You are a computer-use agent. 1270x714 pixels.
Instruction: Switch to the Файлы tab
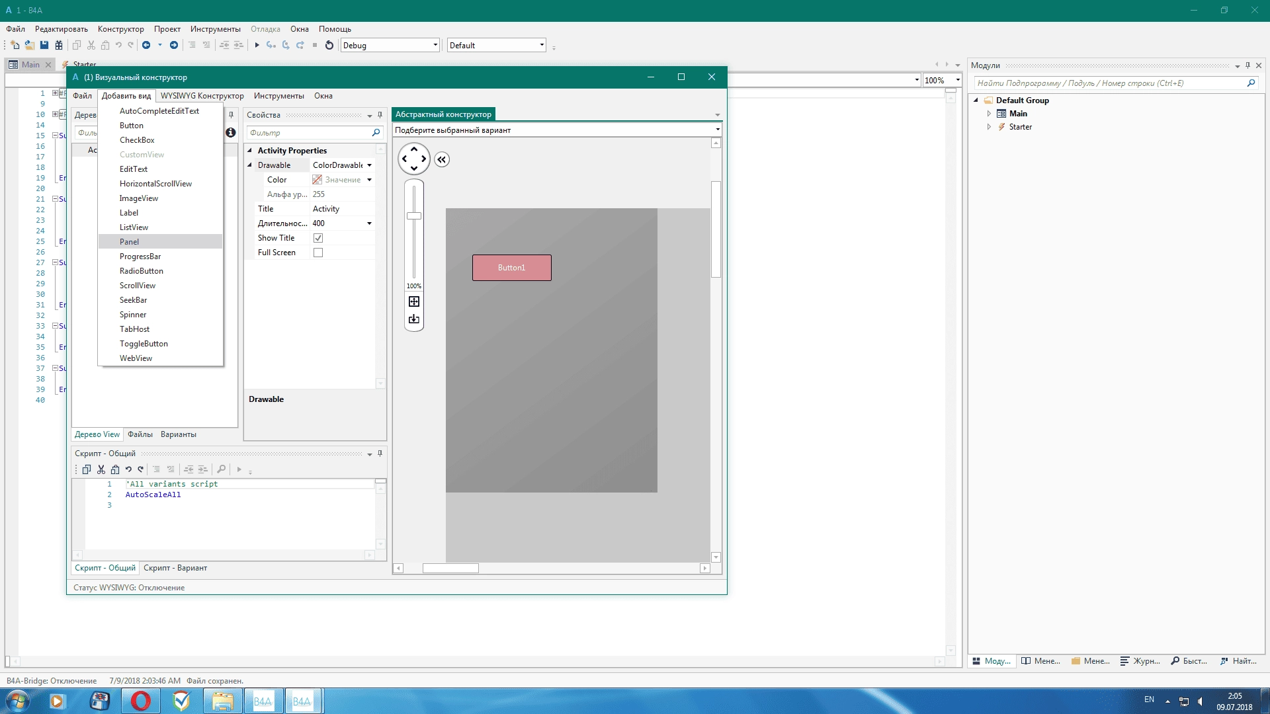(140, 434)
